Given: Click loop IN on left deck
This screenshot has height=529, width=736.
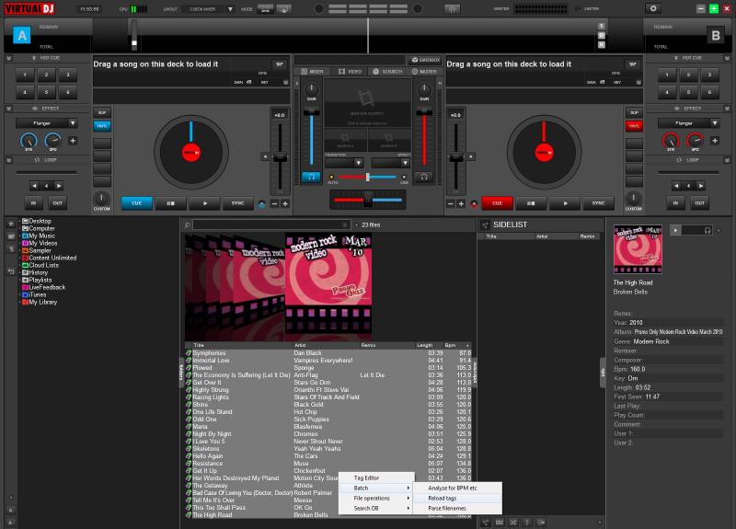Looking at the screenshot, I should coord(34,203).
